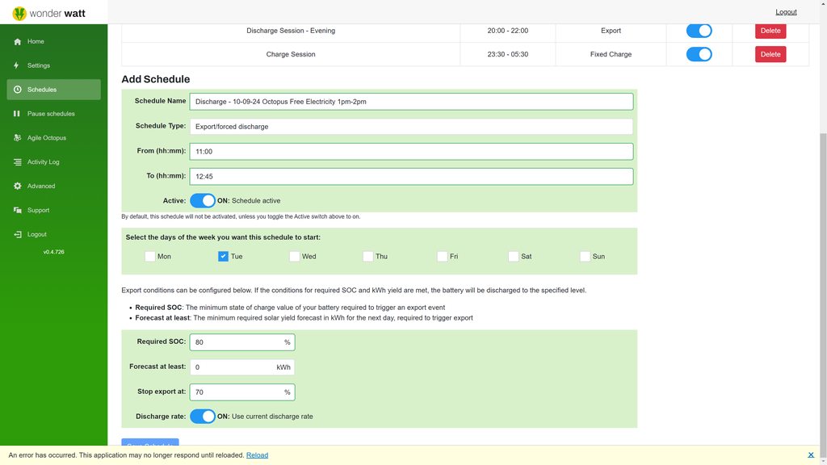This screenshot has width=827, height=465.
Task: Delete the Charge Session schedule
Action: point(770,54)
